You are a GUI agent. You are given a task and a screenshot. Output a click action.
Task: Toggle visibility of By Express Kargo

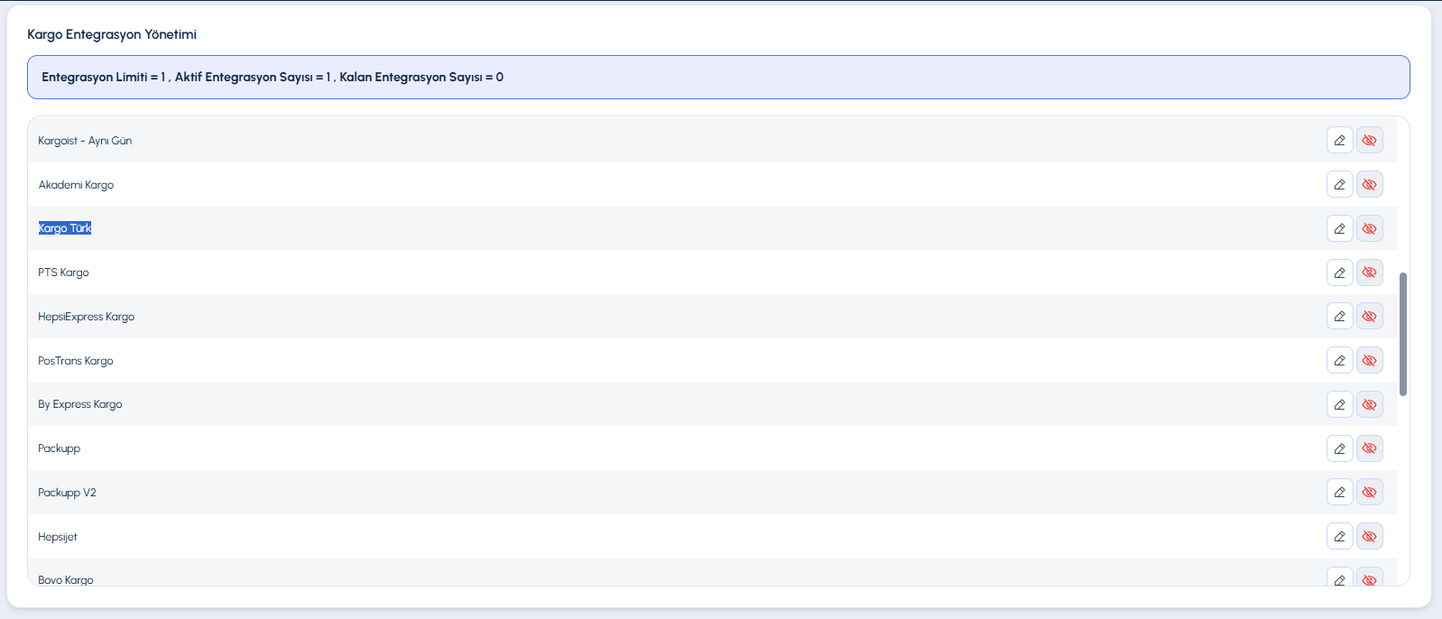pyautogui.click(x=1369, y=404)
